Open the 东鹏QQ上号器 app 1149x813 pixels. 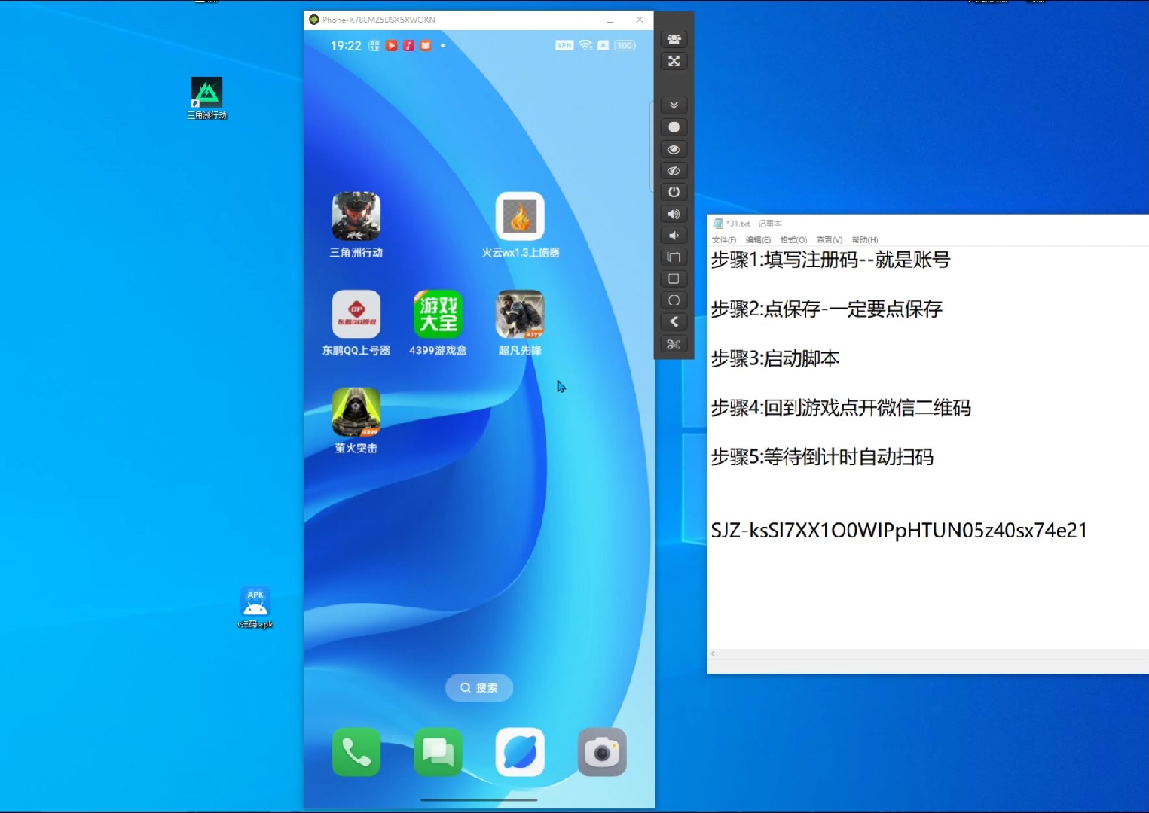[x=356, y=314]
